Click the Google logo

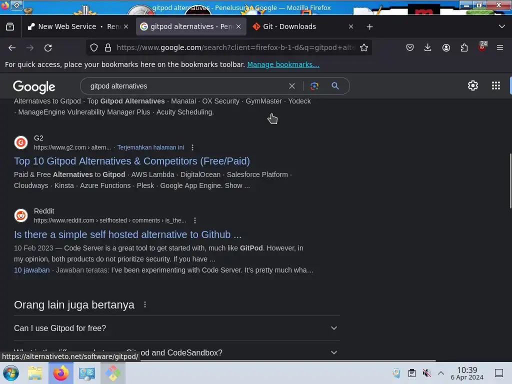34,86
